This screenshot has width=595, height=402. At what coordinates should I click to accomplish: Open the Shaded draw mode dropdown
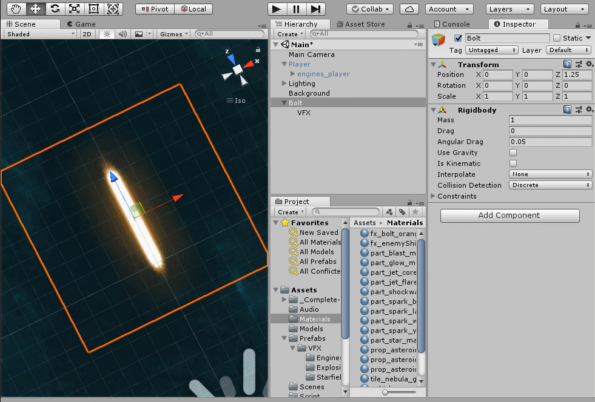click(41, 34)
